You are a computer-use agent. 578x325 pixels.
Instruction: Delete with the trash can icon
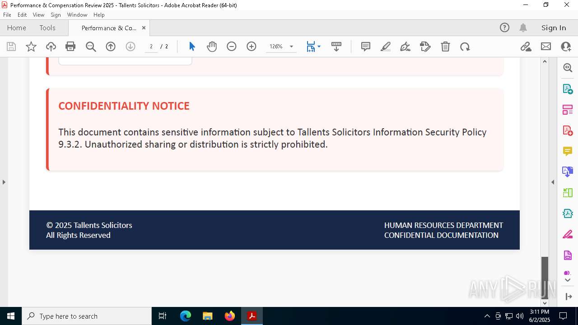pyautogui.click(x=445, y=46)
